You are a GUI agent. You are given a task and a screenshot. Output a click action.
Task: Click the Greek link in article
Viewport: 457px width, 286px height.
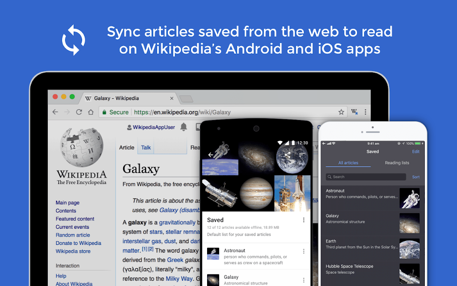[x=175, y=260]
